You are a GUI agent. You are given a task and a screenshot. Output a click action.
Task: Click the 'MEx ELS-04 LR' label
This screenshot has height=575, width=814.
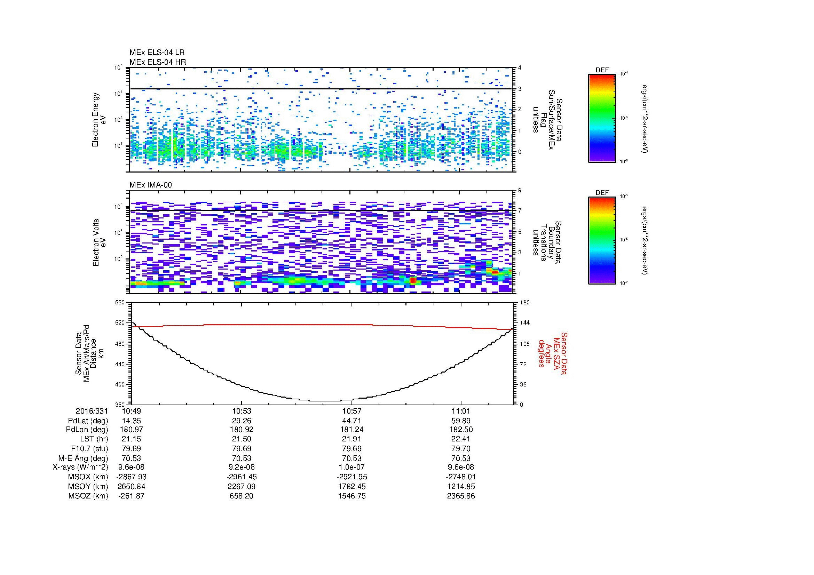[x=157, y=53]
